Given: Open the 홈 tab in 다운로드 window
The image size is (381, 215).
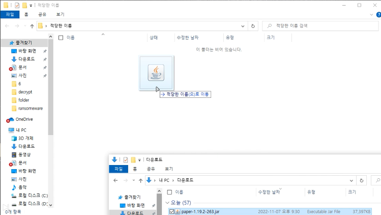Looking at the screenshot, I should 135,169.
